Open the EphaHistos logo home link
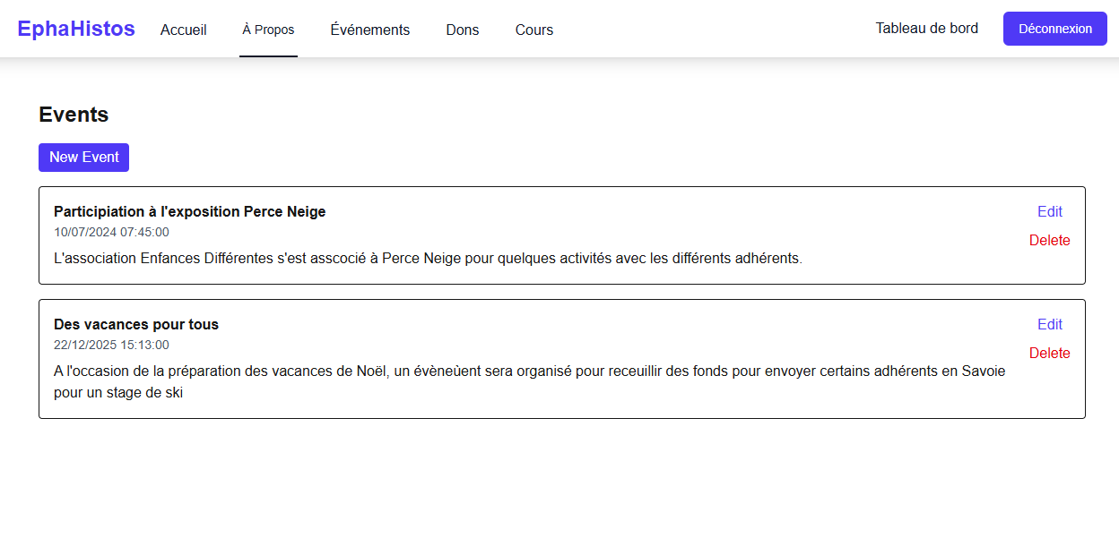 coord(76,29)
